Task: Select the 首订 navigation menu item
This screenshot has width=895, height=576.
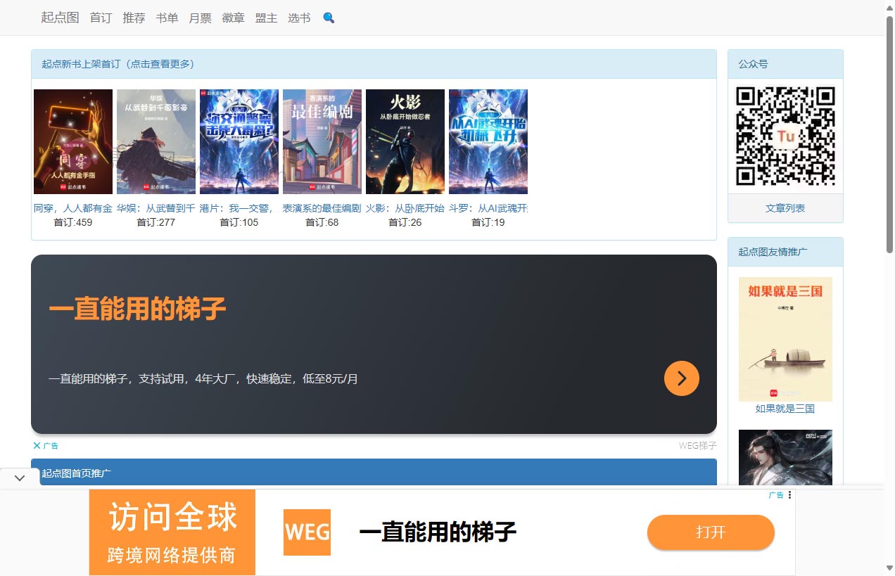Action: (100, 18)
